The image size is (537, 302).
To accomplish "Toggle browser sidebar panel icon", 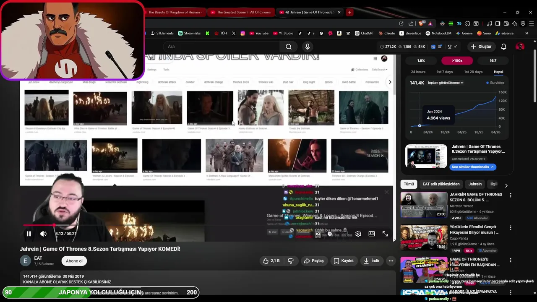I will [498, 23].
